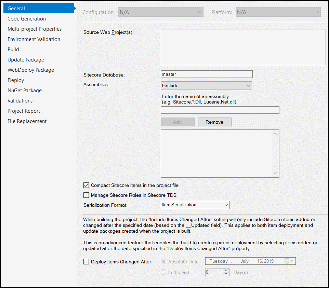The image size is (329, 288).
Task: Open the date picker calendar dropdown
Action: (x=289, y=261)
